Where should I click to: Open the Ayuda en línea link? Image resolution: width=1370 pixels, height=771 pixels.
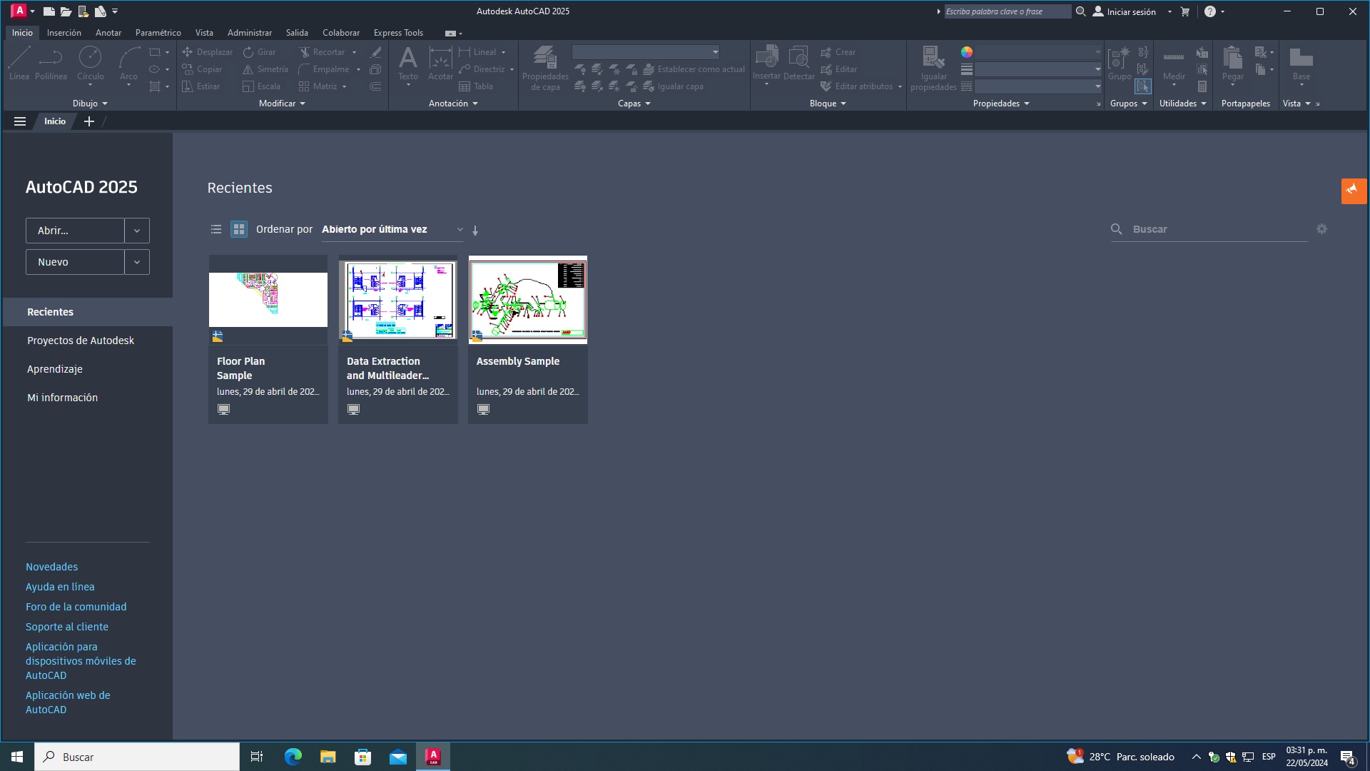[x=60, y=587]
